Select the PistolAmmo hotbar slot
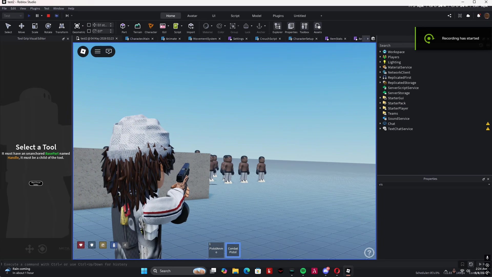Screen dimensions: 492x277 216,250
